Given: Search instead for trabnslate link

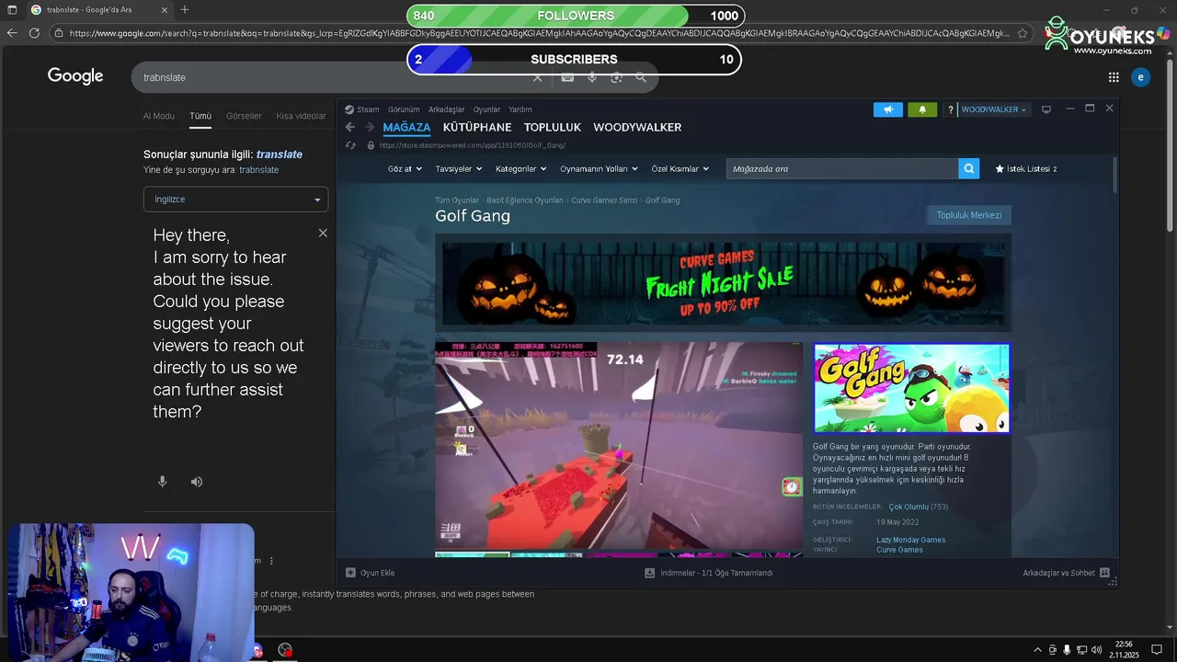Looking at the screenshot, I should click(x=258, y=170).
